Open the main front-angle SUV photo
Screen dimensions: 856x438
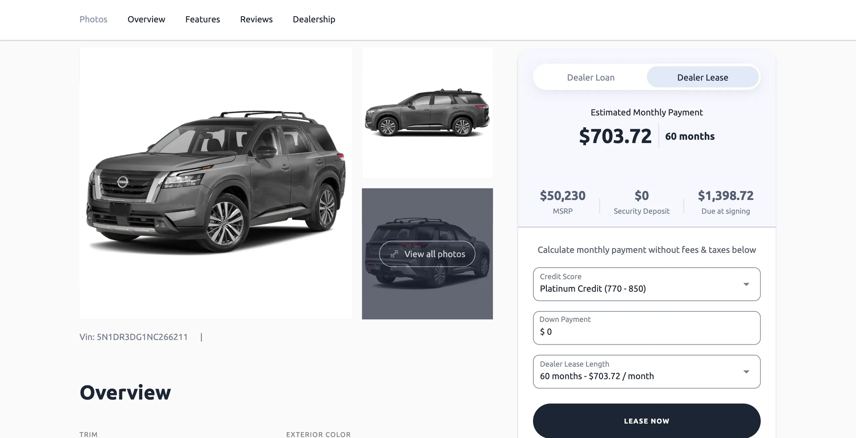(216, 183)
